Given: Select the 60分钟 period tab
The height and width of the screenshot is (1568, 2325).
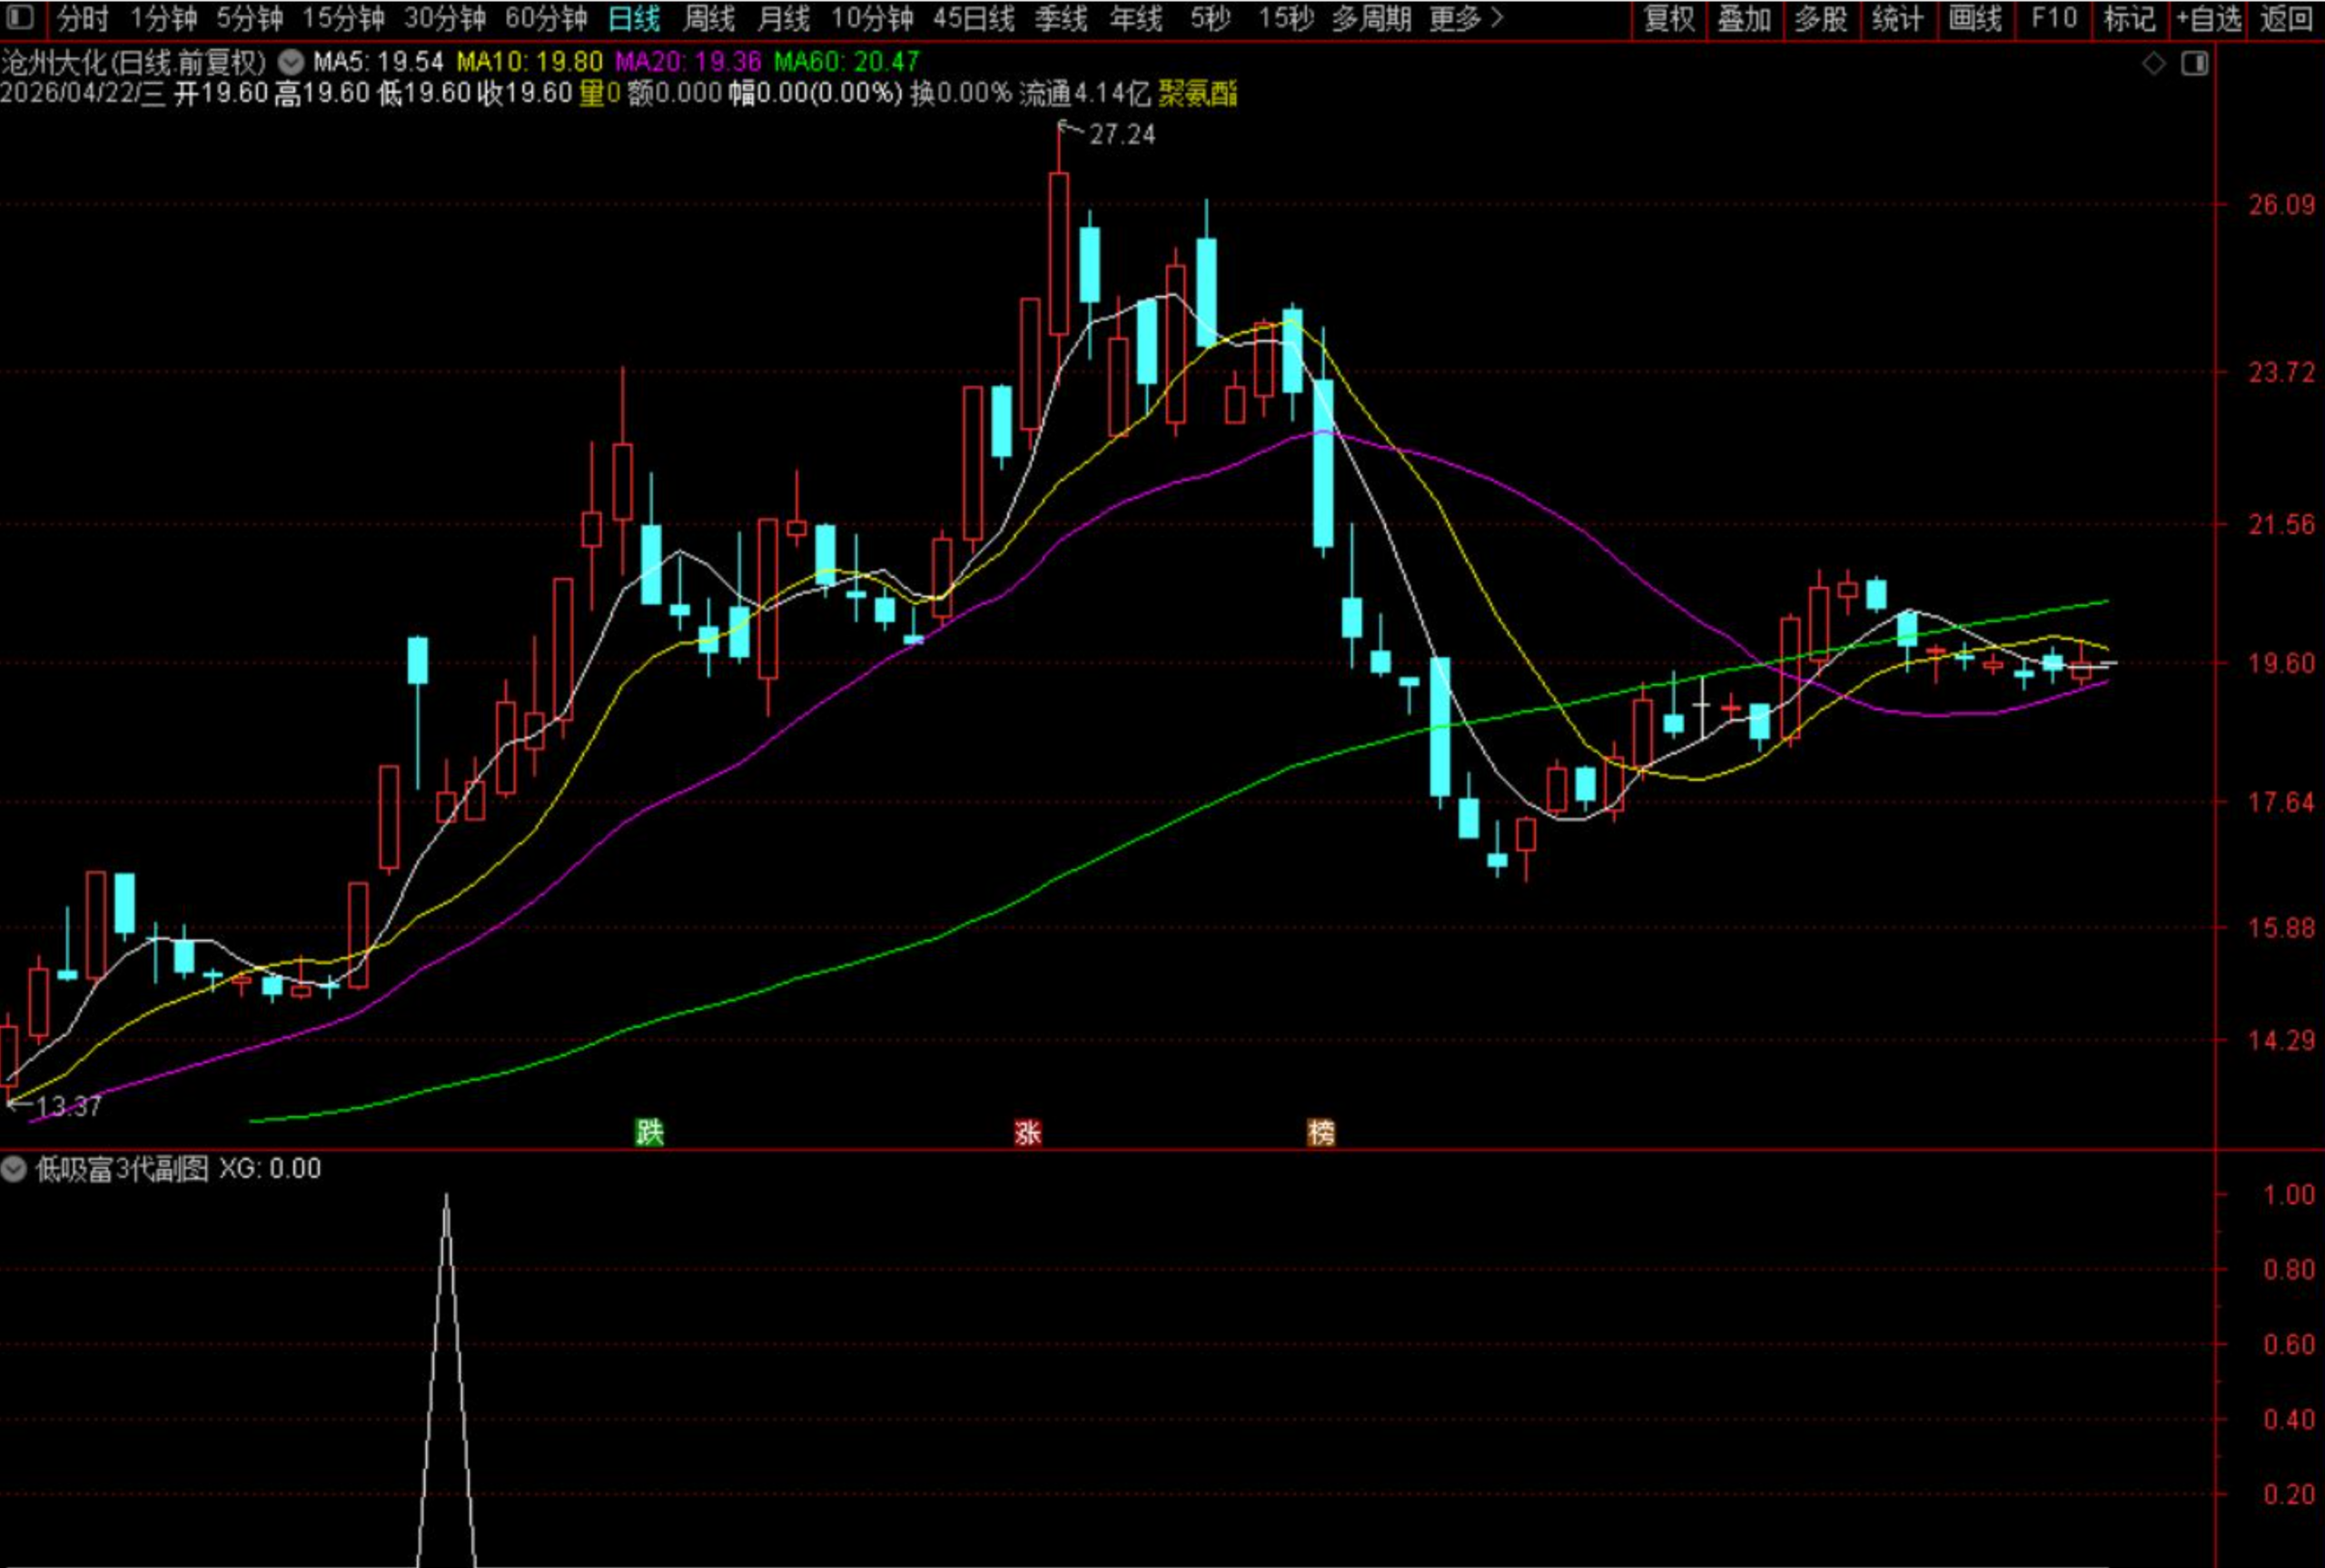Looking at the screenshot, I should tap(546, 18).
